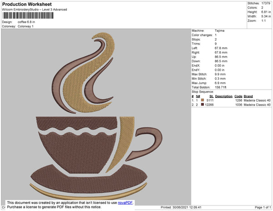Viewport: 273px width, 211px height.
Task: Select stop 1 Madeira Classic 40 row
Action: pyautogui.click(x=231, y=100)
